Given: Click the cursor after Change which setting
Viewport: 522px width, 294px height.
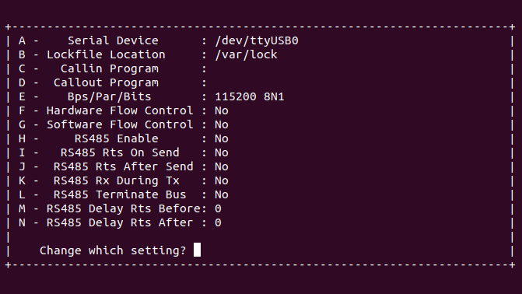Looking at the screenshot, I should pyautogui.click(x=197, y=250).
